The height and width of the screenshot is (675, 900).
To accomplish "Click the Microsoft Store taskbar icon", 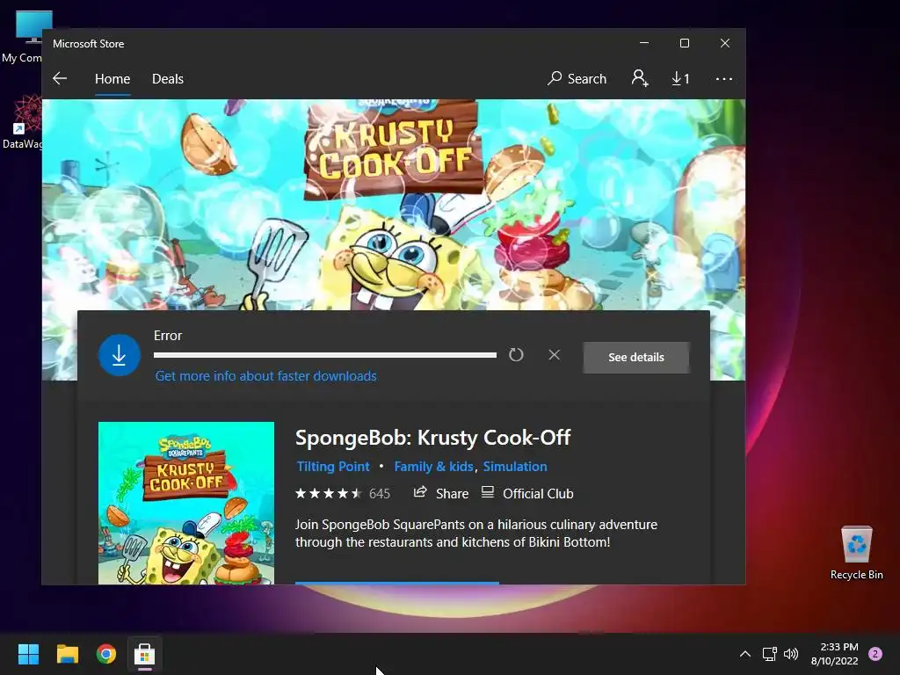I will pos(145,654).
